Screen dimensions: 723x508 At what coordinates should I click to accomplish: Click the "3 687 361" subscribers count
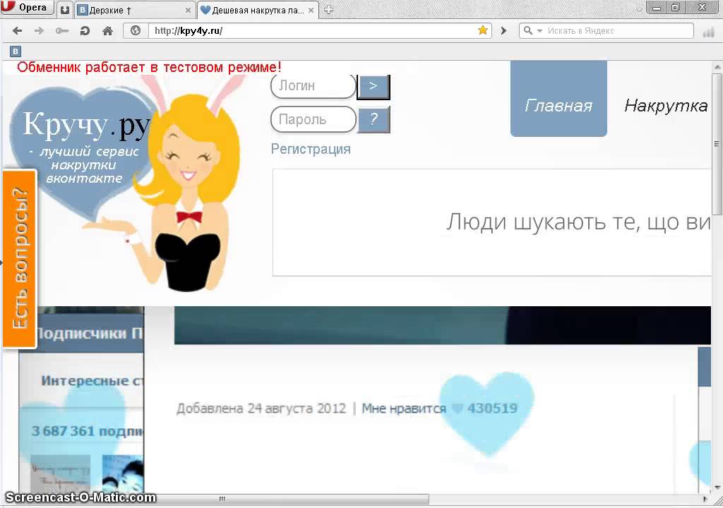63,432
